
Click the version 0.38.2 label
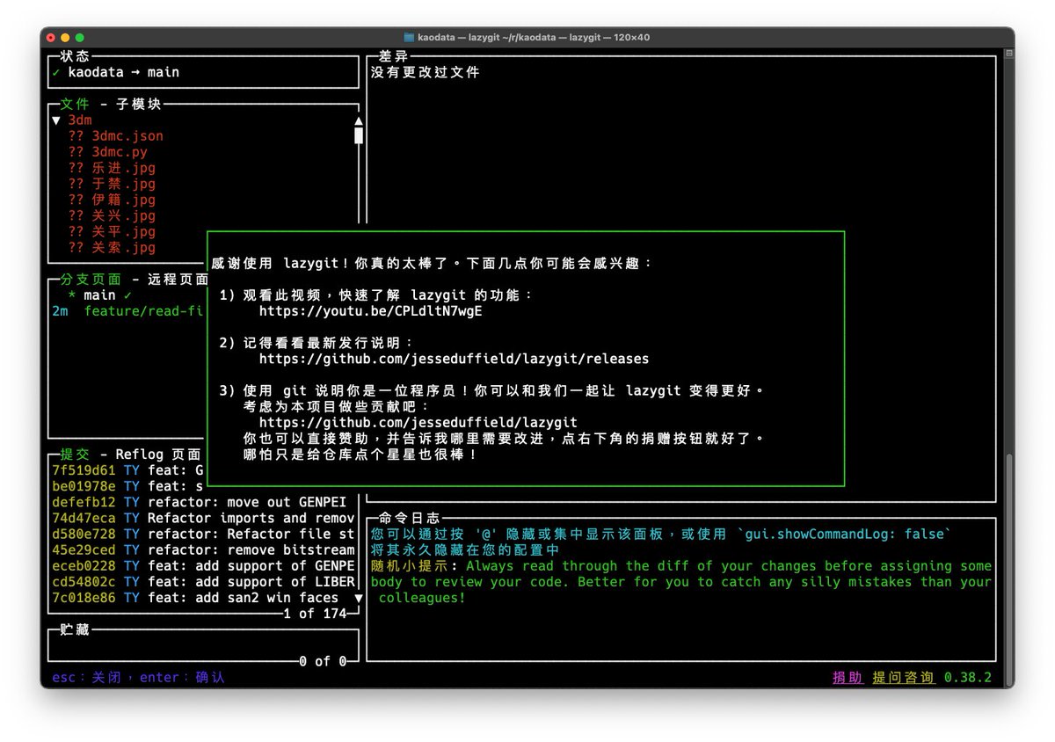pyautogui.click(x=968, y=678)
